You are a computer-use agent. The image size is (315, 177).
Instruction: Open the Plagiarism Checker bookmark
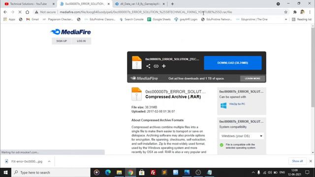(58, 19)
